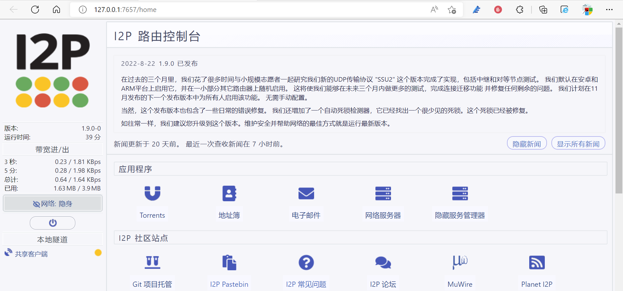The image size is (623, 291).
Task: Open the hidden services manager (隐藏服务管理器) icon
Action: click(x=460, y=193)
